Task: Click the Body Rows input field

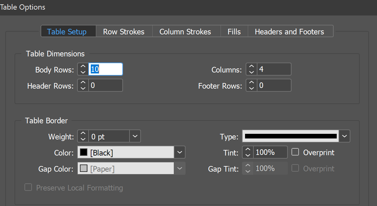Action: 105,69
